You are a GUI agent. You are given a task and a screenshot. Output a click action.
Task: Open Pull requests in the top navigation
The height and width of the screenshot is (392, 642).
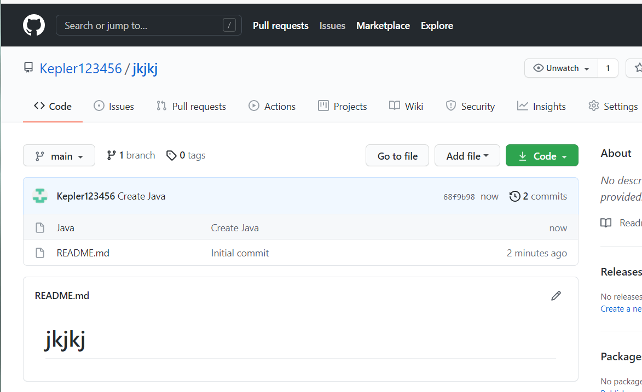(x=280, y=25)
